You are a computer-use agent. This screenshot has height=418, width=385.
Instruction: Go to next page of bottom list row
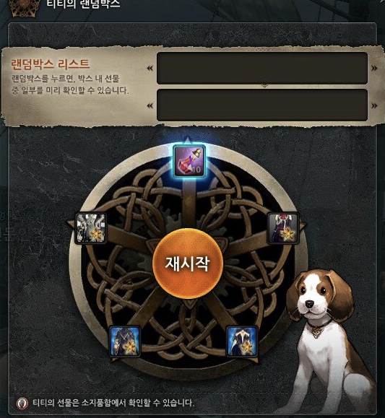click(x=374, y=106)
